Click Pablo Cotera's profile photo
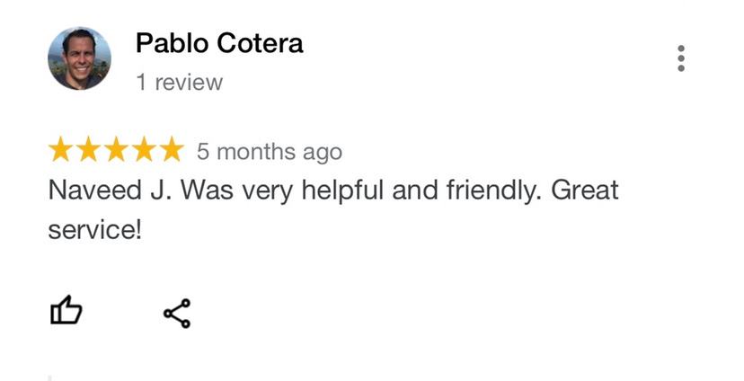744x381 pixels. click(79, 58)
